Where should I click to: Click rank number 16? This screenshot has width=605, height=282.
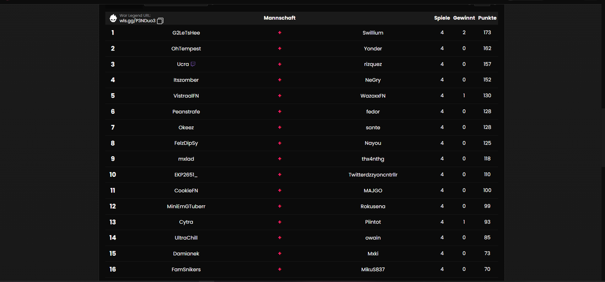pyautogui.click(x=112, y=269)
